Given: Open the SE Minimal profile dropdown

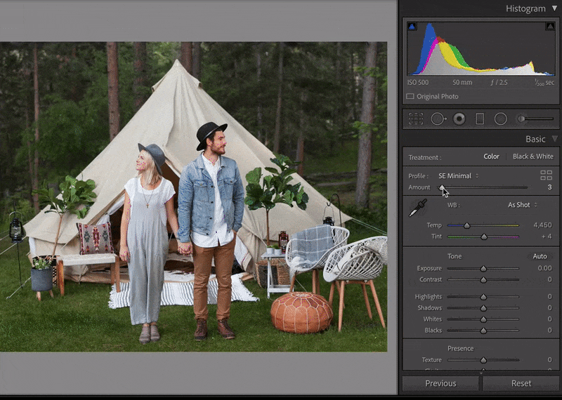Looking at the screenshot, I should (x=458, y=175).
